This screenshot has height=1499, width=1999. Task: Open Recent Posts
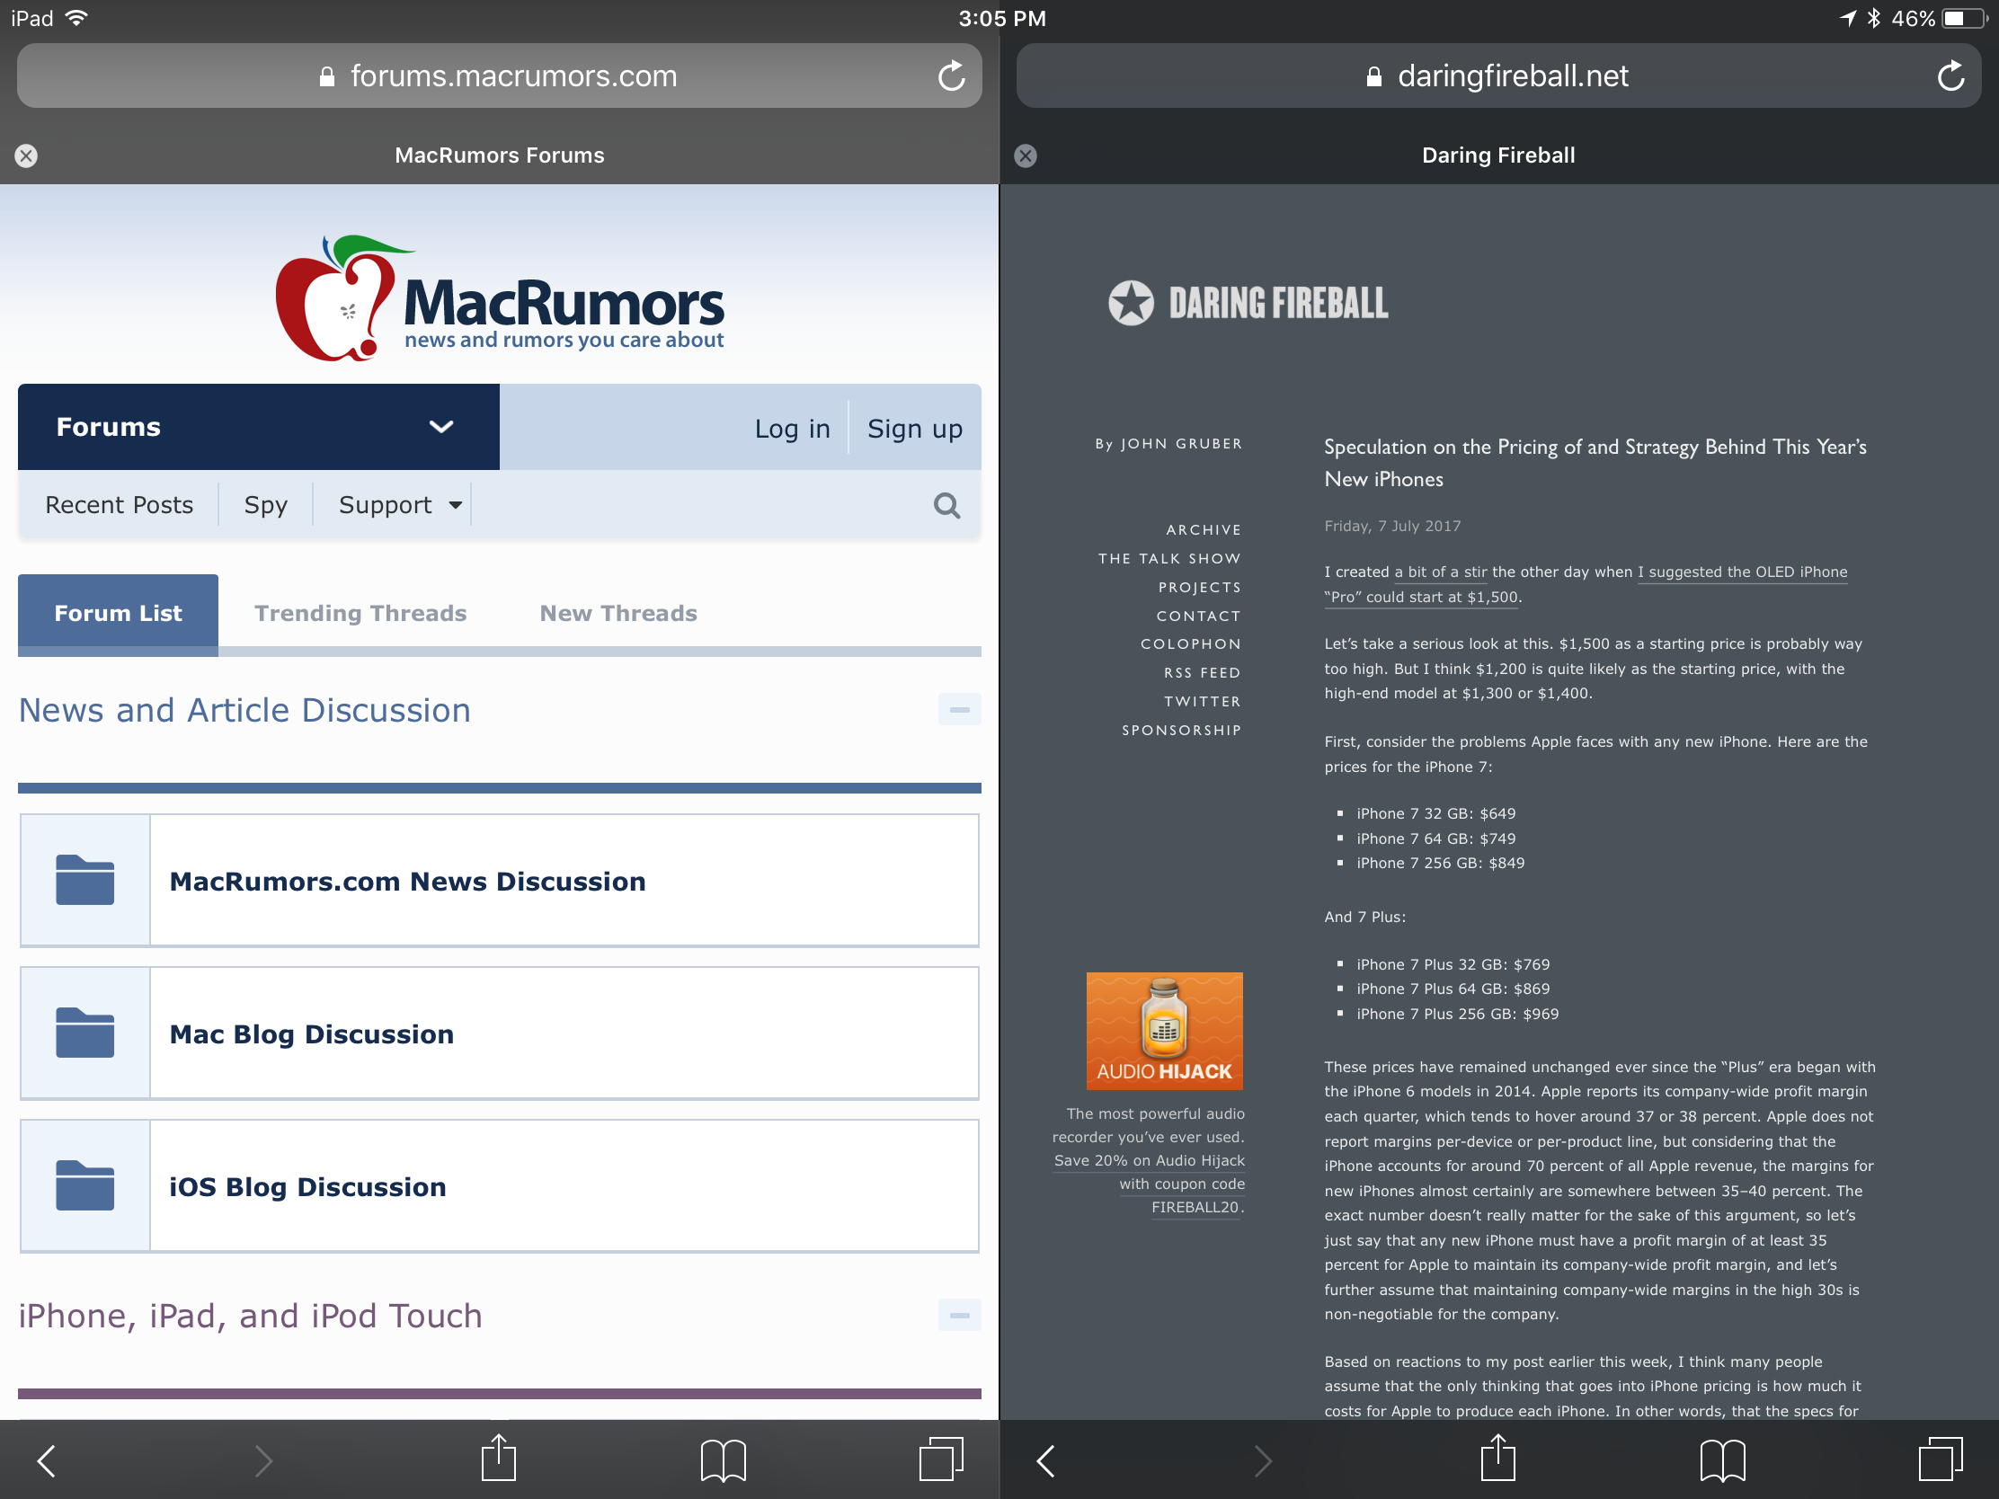point(120,505)
